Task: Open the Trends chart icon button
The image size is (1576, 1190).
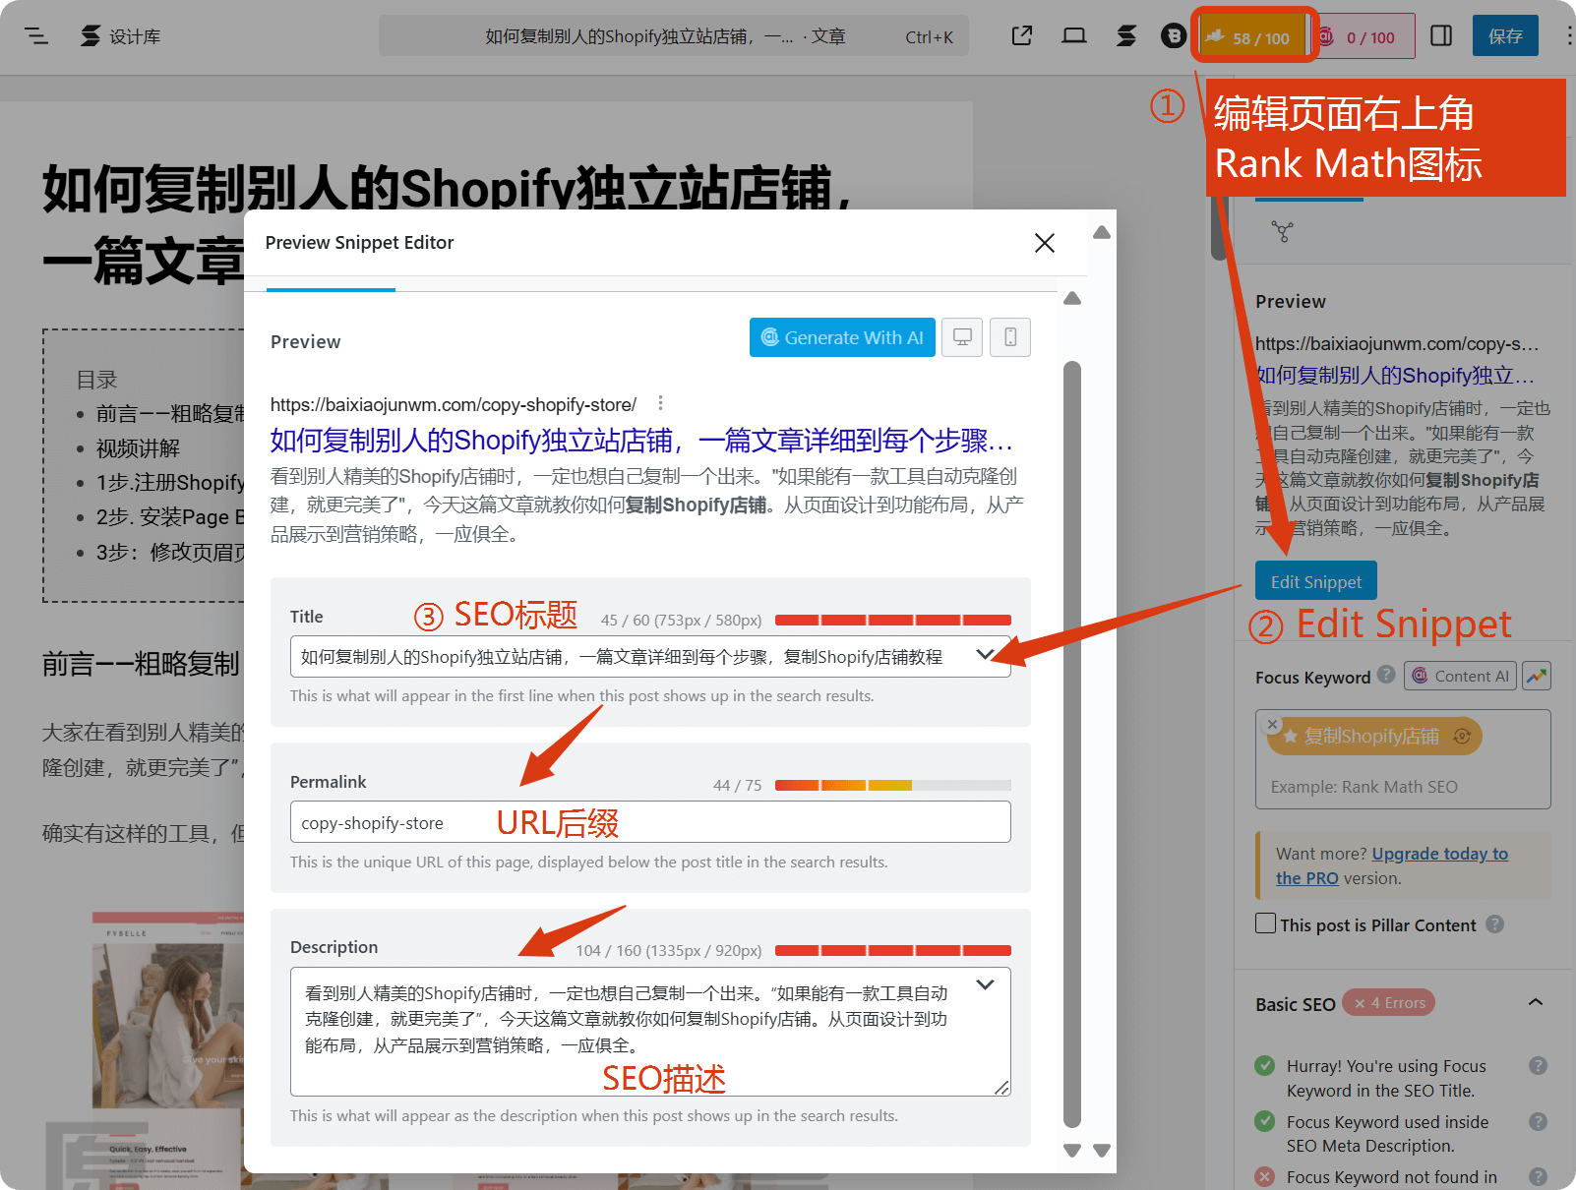Action: [1537, 676]
